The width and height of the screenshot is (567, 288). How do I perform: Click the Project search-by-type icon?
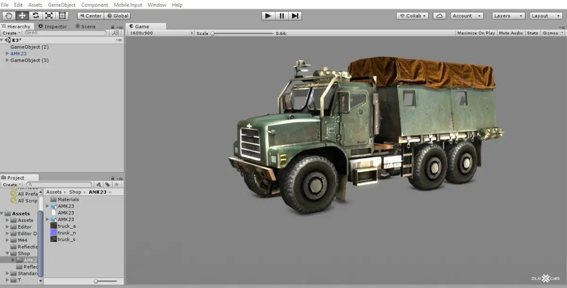pyautogui.click(x=99, y=184)
